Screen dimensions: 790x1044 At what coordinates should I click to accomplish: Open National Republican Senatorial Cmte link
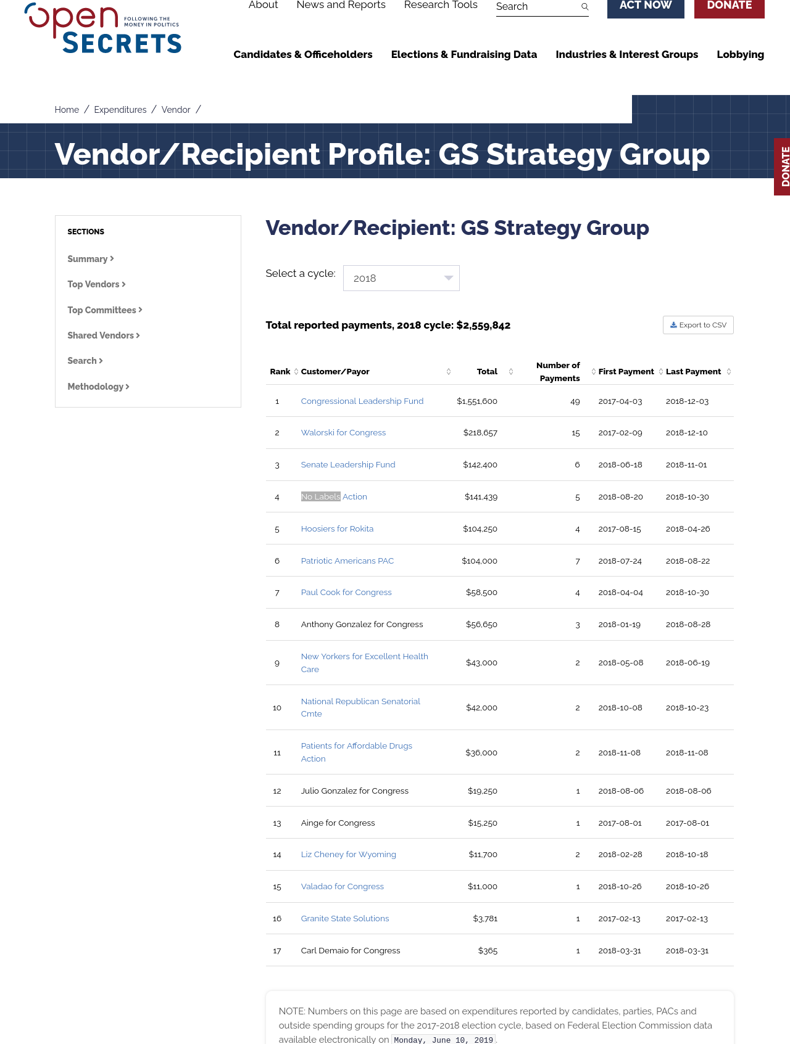click(x=360, y=707)
